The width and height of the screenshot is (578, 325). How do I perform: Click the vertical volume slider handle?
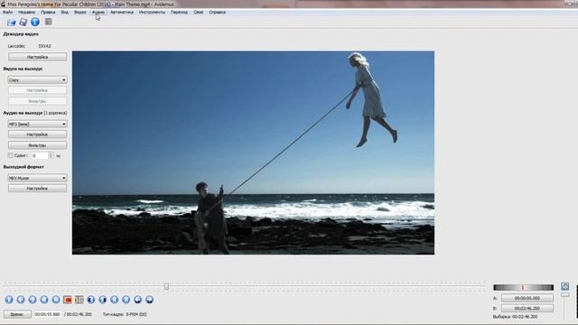point(564,295)
